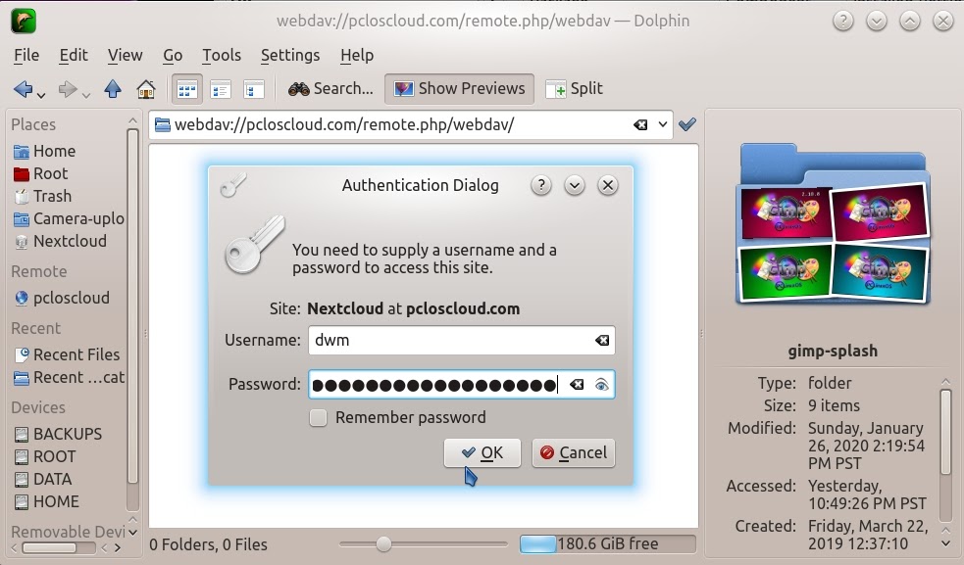Go back with the blue Back arrow
The height and width of the screenshot is (565, 964).
23,89
